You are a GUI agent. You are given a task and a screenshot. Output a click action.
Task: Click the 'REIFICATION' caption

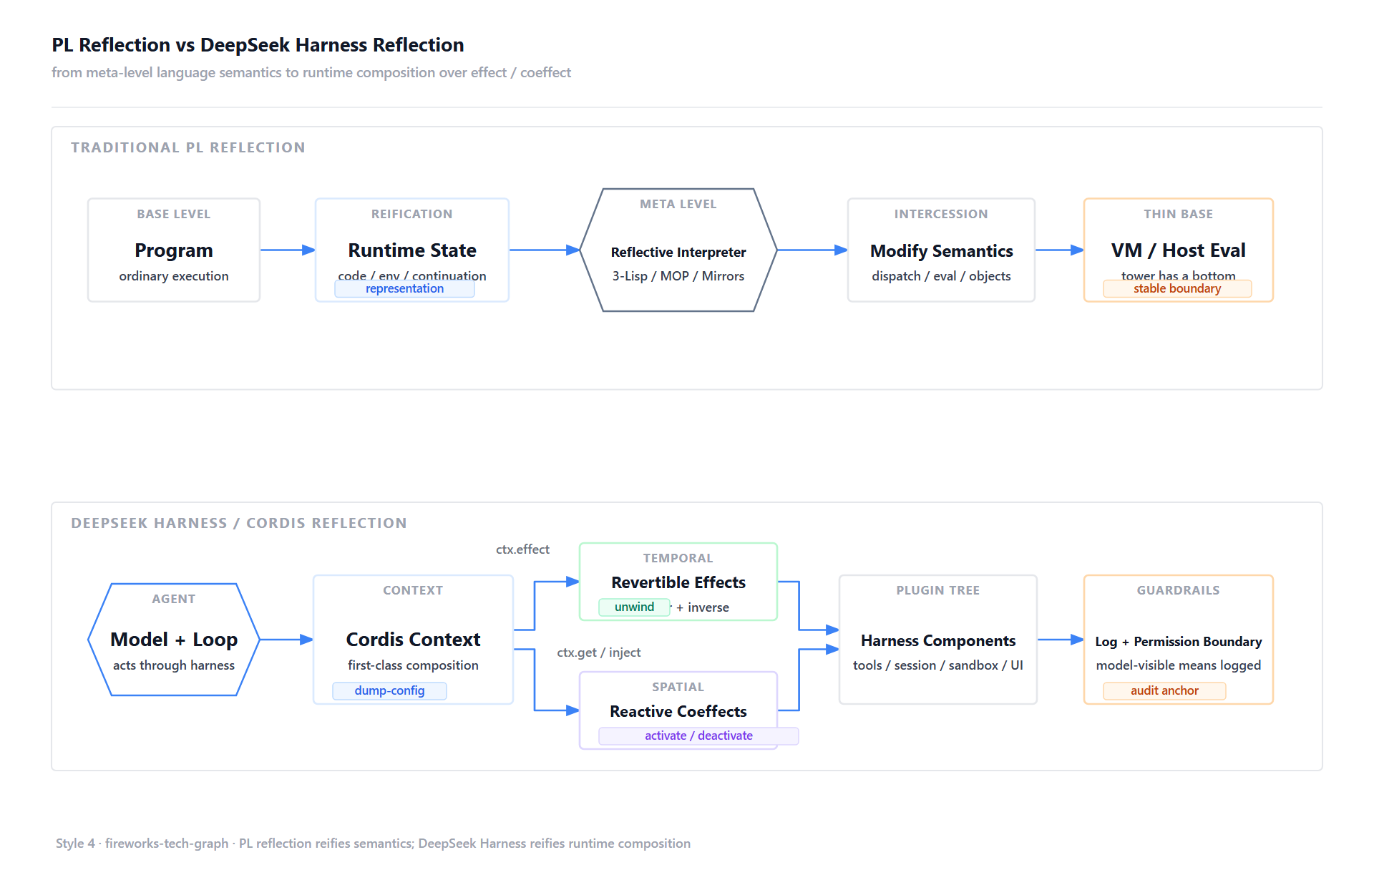[412, 214]
